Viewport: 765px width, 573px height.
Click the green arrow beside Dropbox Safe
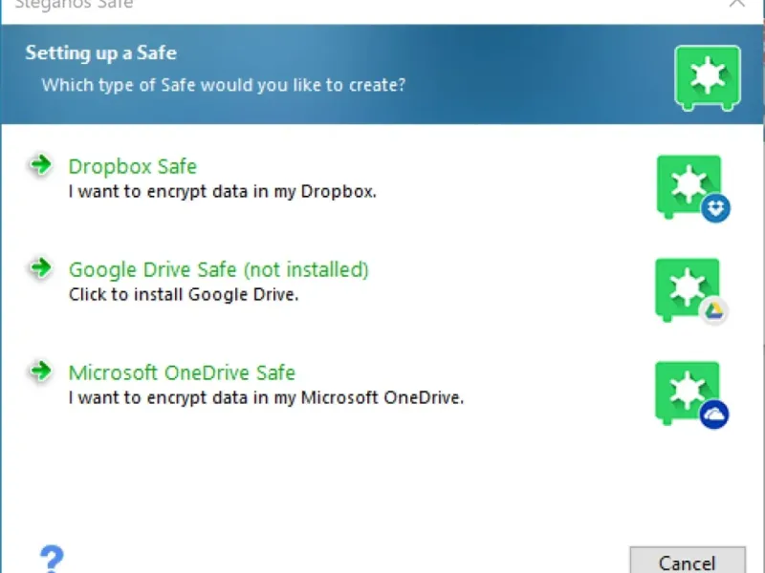39,165
